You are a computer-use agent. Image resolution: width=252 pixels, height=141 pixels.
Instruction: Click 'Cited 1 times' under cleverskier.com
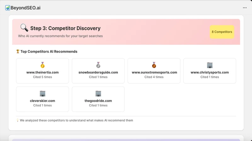pos(43,106)
